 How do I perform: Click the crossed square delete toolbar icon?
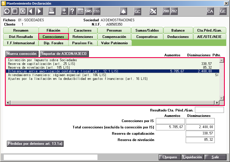(x=23, y=11)
